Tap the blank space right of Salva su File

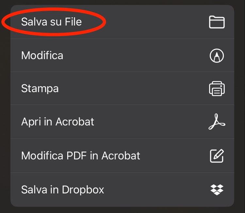click(x=156, y=22)
